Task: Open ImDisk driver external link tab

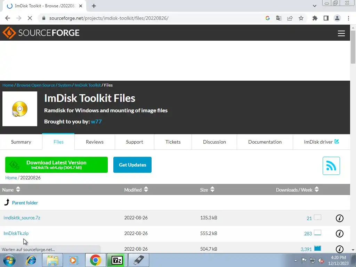Action: coord(321,142)
